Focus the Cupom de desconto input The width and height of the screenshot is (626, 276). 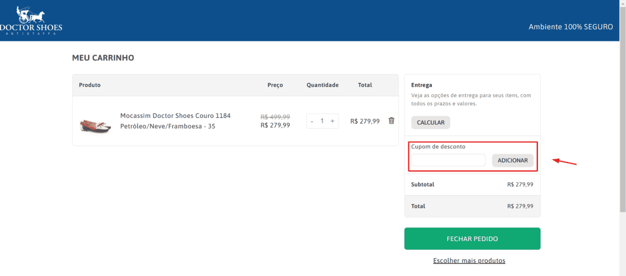click(x=448, y=160)
